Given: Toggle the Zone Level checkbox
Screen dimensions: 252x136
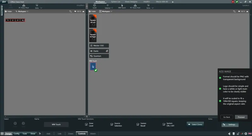Looking at the screenshot, I should point(86,124).
